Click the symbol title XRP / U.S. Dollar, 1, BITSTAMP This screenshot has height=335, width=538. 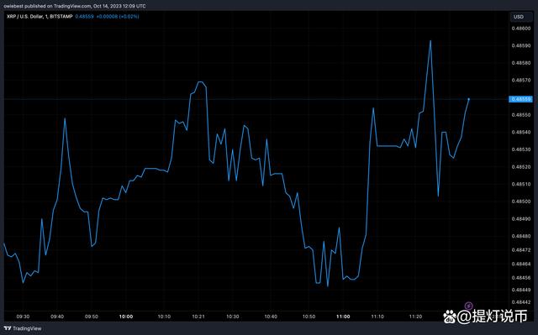(x=40, y=17)
